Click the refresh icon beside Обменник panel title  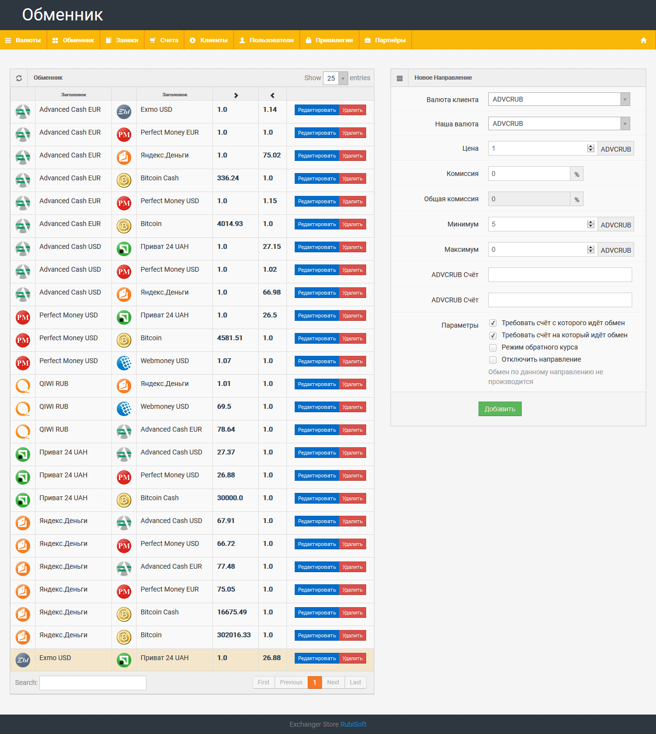click(x=19, y=78)
